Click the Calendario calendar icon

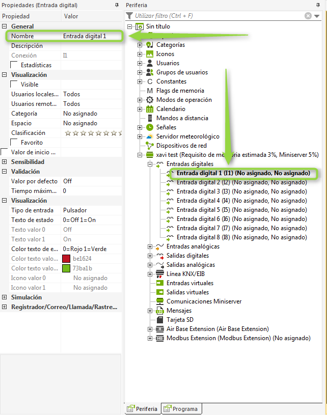(150, 109)
